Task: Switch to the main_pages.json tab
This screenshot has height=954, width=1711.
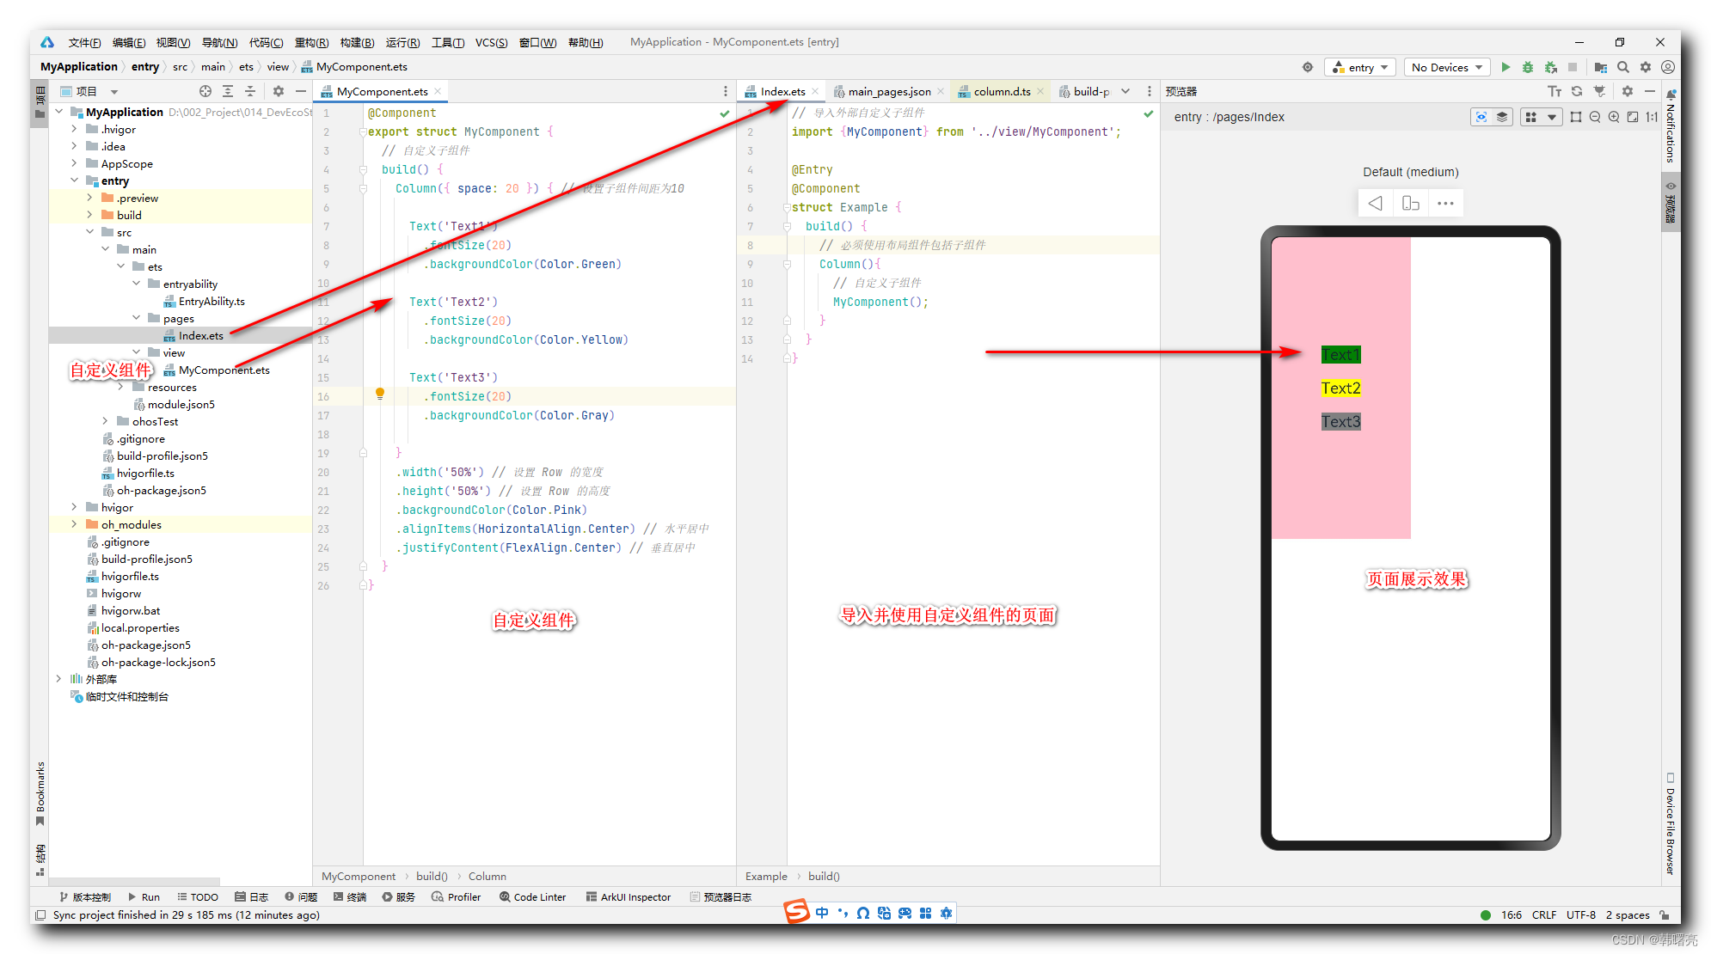Action: pos(888,91)
